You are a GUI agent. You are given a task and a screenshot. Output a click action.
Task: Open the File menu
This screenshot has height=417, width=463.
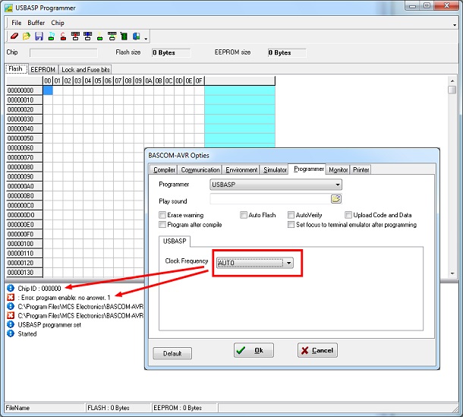click(17, 23)
